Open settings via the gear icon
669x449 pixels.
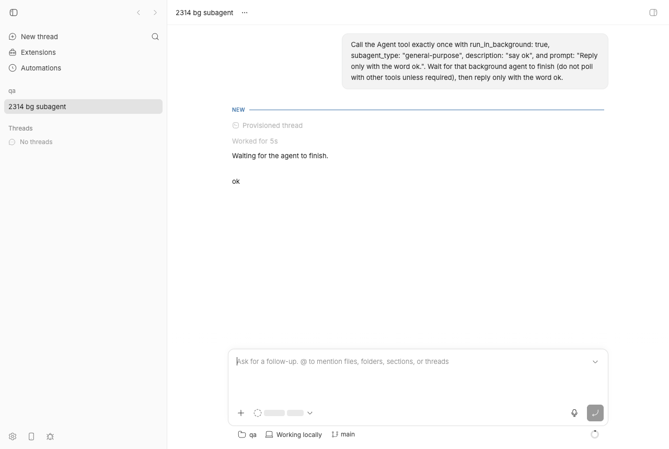pyautogui.click(x=13, y=436)
